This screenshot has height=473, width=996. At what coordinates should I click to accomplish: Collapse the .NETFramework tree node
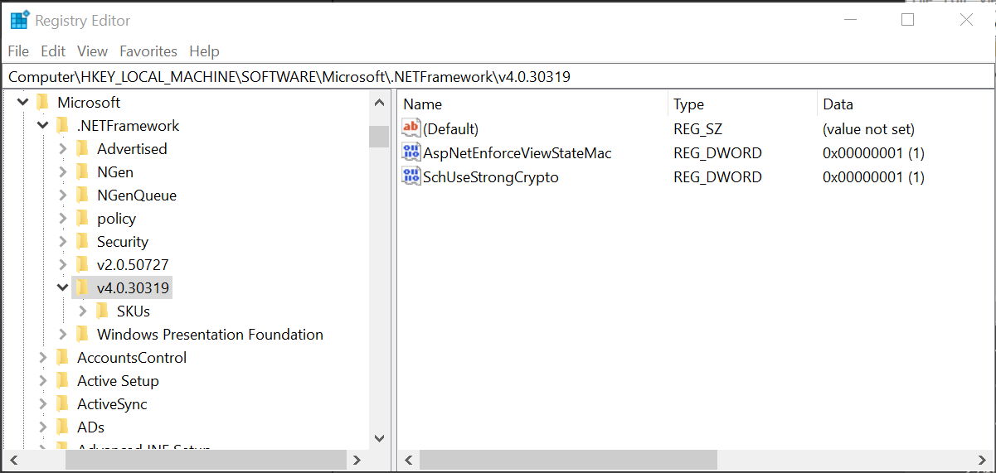point(42,126)
